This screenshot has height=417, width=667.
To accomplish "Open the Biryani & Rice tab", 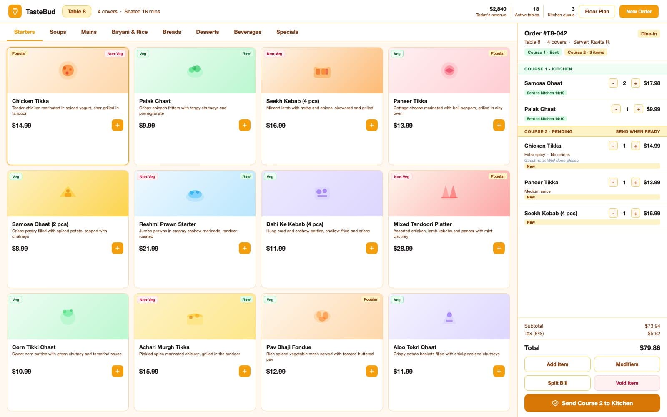I will pos(130,32).
